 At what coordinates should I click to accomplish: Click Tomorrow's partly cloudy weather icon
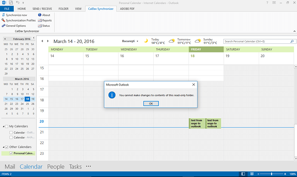(x=172, y=41)
